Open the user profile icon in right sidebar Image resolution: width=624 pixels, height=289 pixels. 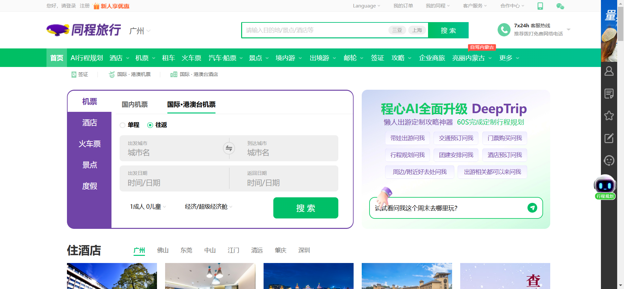pyautogui.click(x=609, y=71)
